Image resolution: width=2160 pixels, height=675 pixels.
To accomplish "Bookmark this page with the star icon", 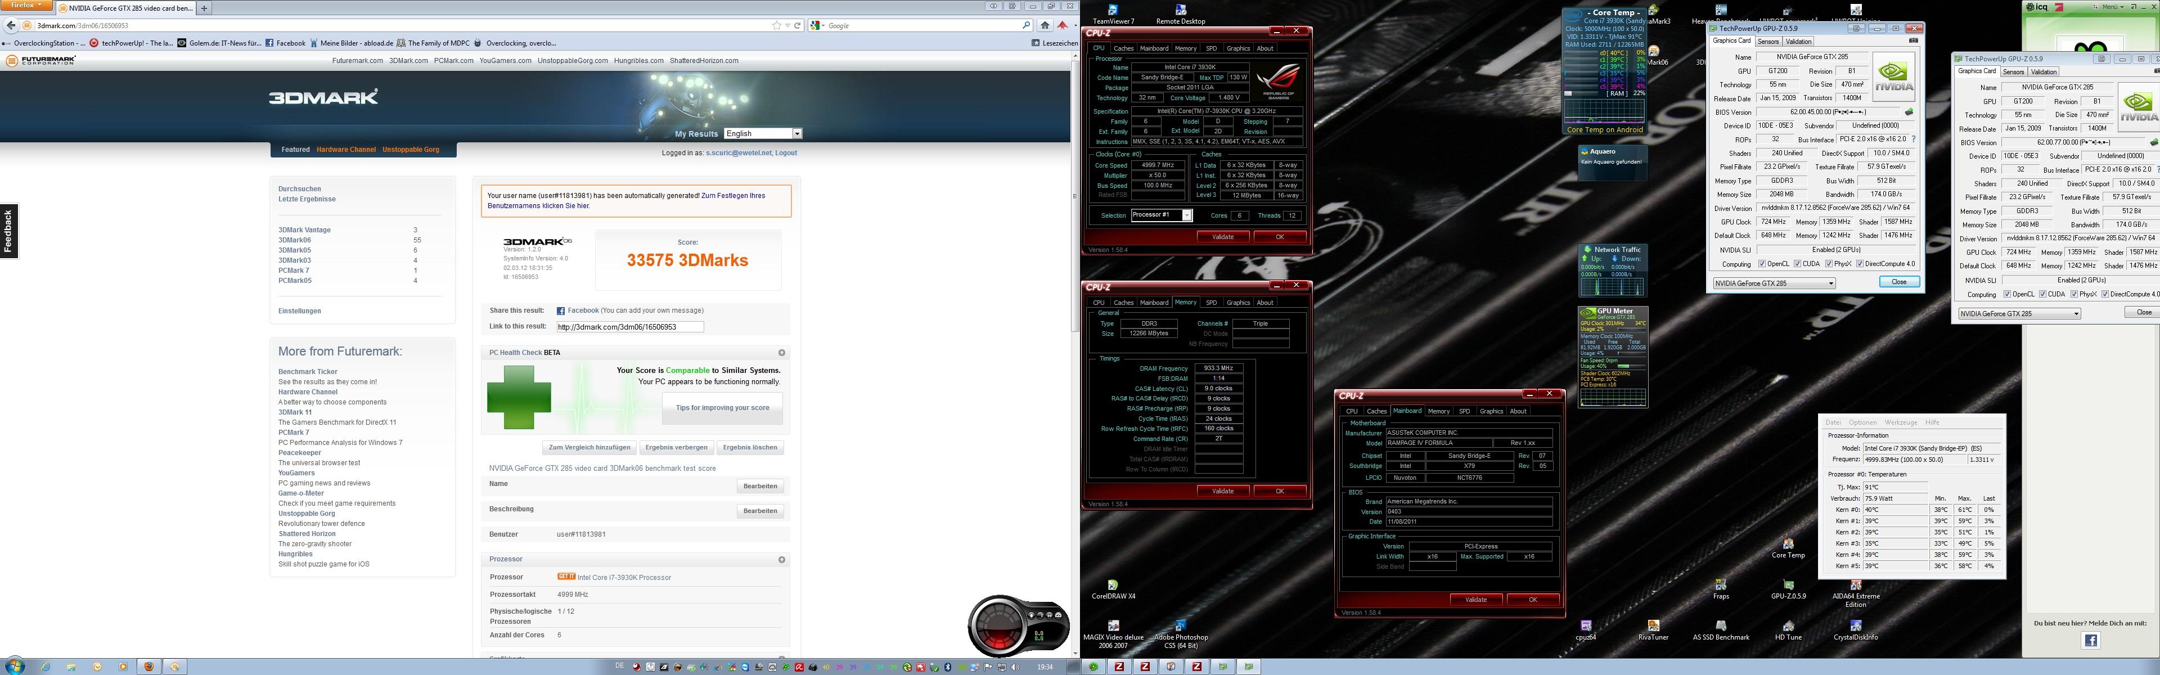I will pos(776,25).
